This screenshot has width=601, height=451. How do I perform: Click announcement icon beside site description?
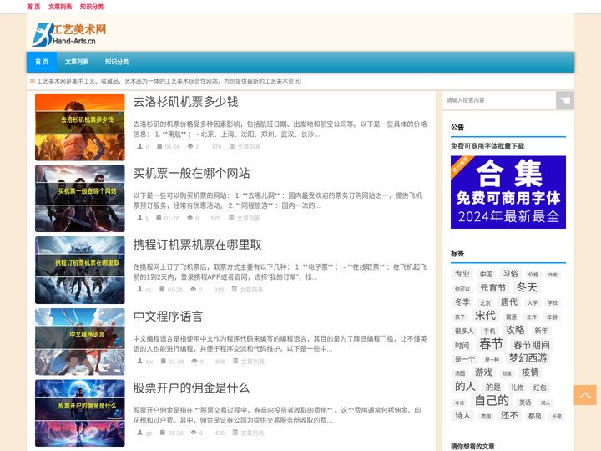point(33,81)
